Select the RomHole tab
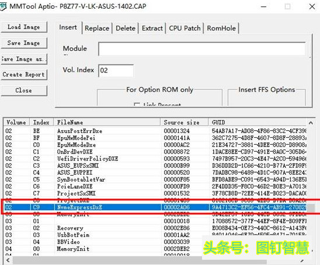Screen dimensions: 320x265 pyautogui.click(x=221, y=28)
